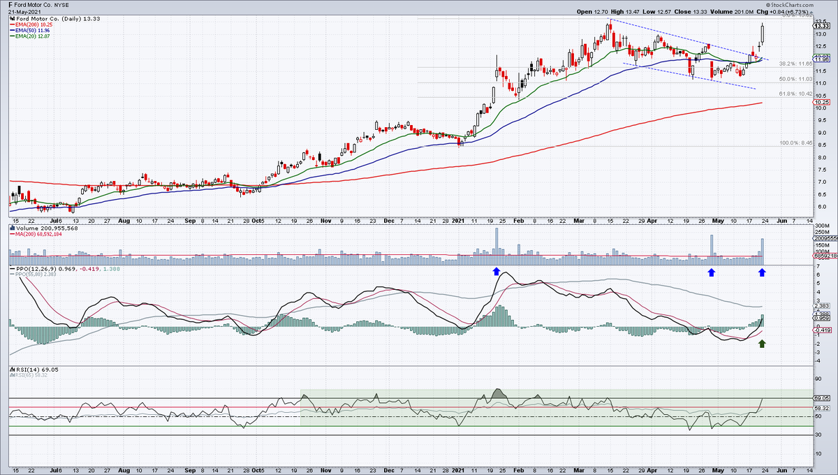This screenshot has width=838, height=475.
Task: Click the 'MA(200) 68,592,184' volume legend
Action: pyautogui.click(x=39, y=234)
